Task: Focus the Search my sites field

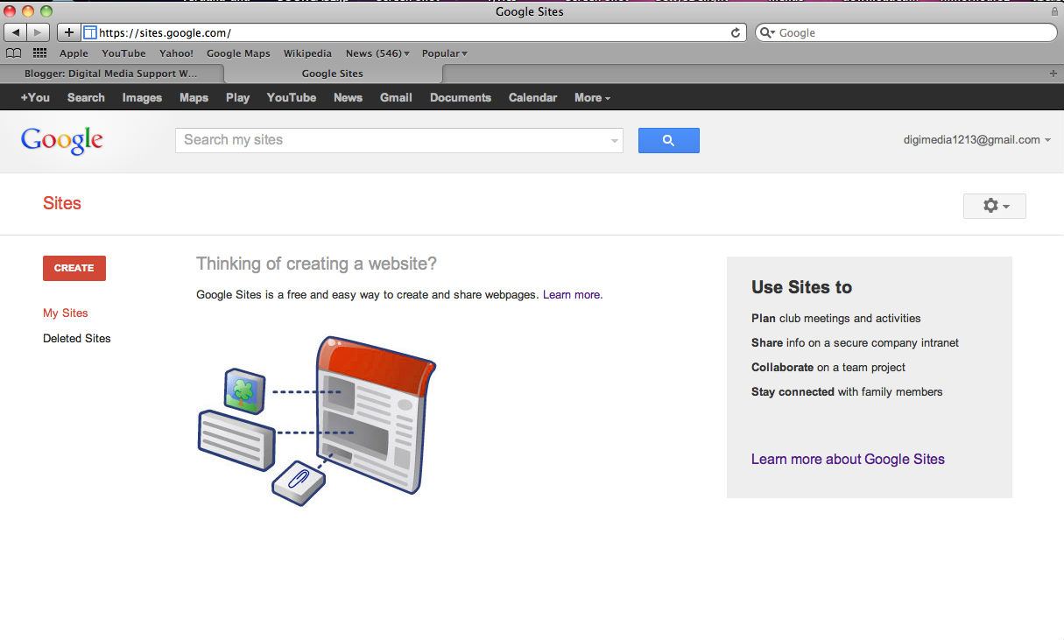Action: (x=398, y=140)
